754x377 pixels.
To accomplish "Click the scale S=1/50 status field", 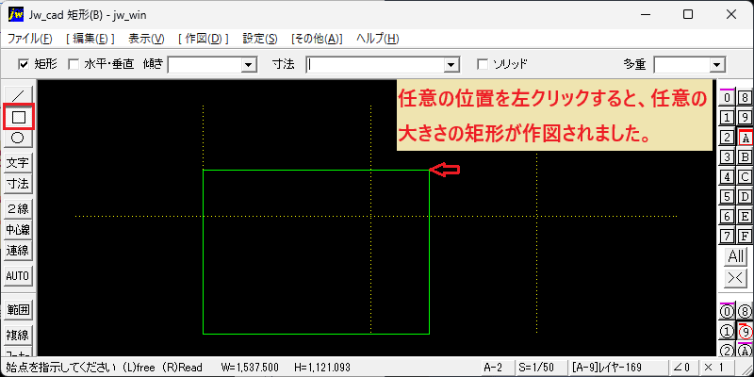I will 537,368.
